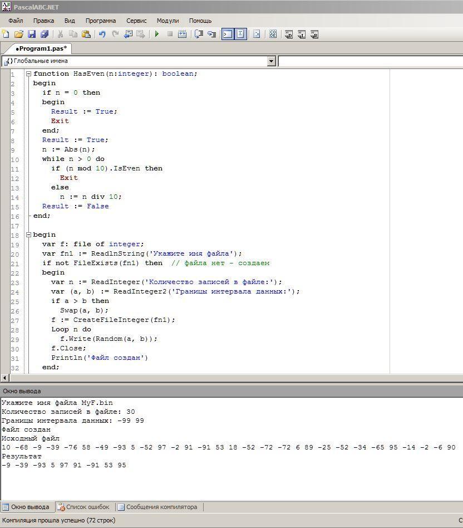
Task: Click the horizontal scrollbar left arrow
Action: point(5,378)
